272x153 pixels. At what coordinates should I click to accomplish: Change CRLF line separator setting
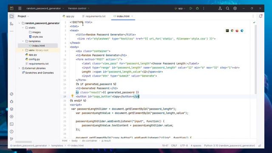[x=174, y=145]
